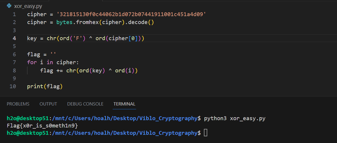Click line number 1 in the gutter

point(14,14)
